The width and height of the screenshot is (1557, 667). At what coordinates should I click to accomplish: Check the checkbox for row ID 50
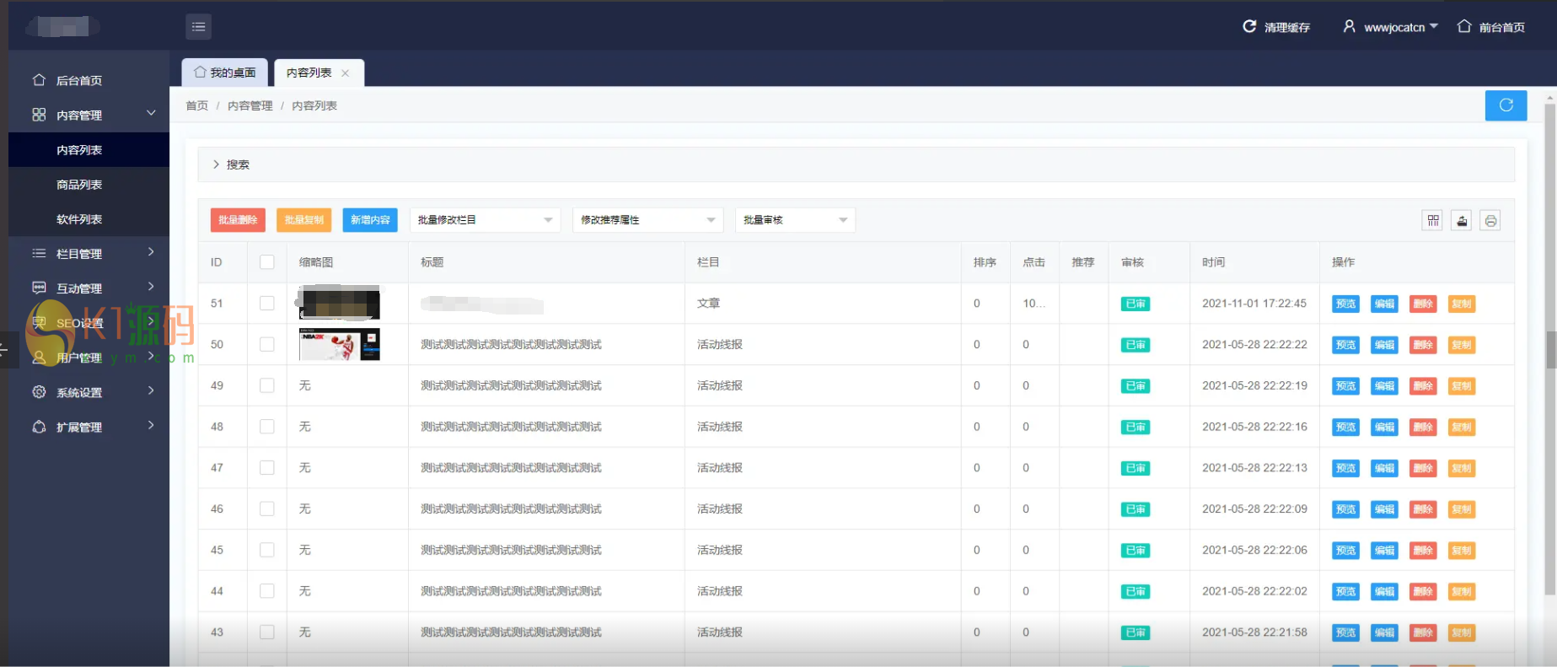(x=267, y=344)
